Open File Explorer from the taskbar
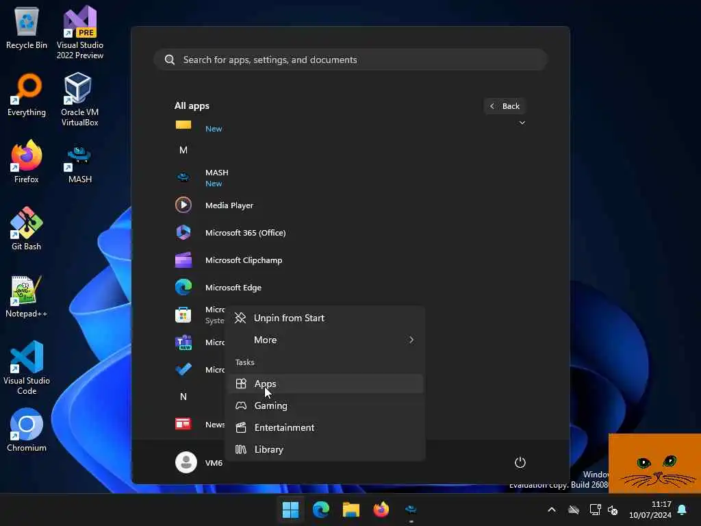This screenshot has width=701, height=526. 351,510
